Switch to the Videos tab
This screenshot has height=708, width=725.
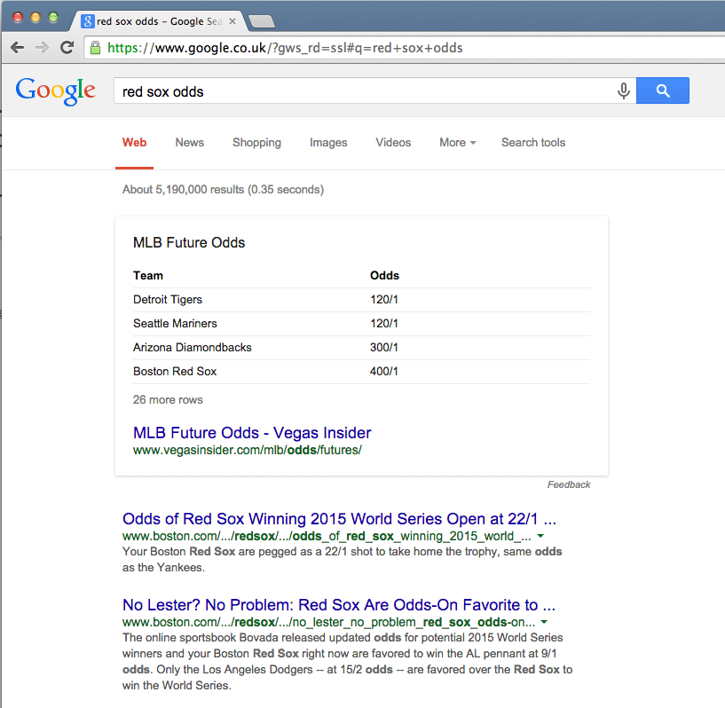393,142
